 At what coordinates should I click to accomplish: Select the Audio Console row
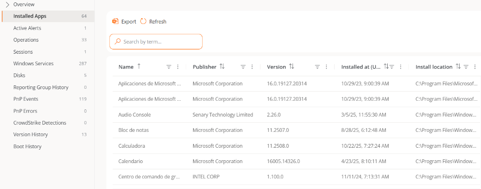pos(297,115)
